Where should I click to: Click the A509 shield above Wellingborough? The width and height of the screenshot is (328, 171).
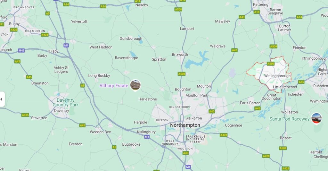point(270,64)
